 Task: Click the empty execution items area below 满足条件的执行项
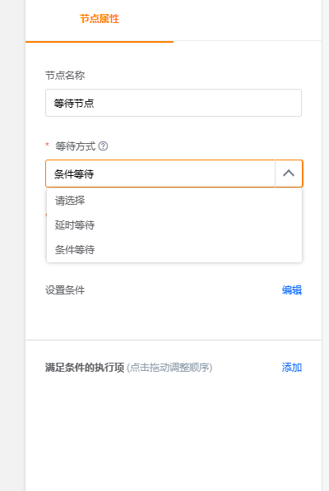[x=174, y=432]
